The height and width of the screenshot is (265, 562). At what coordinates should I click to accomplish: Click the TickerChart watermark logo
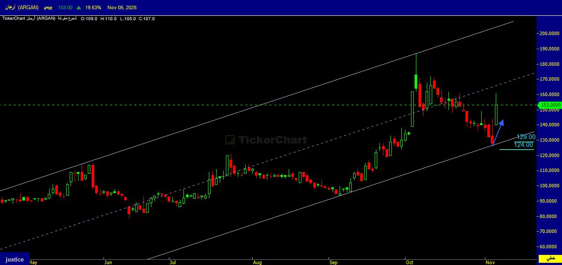pyautogui.click(x=266, y=140)
